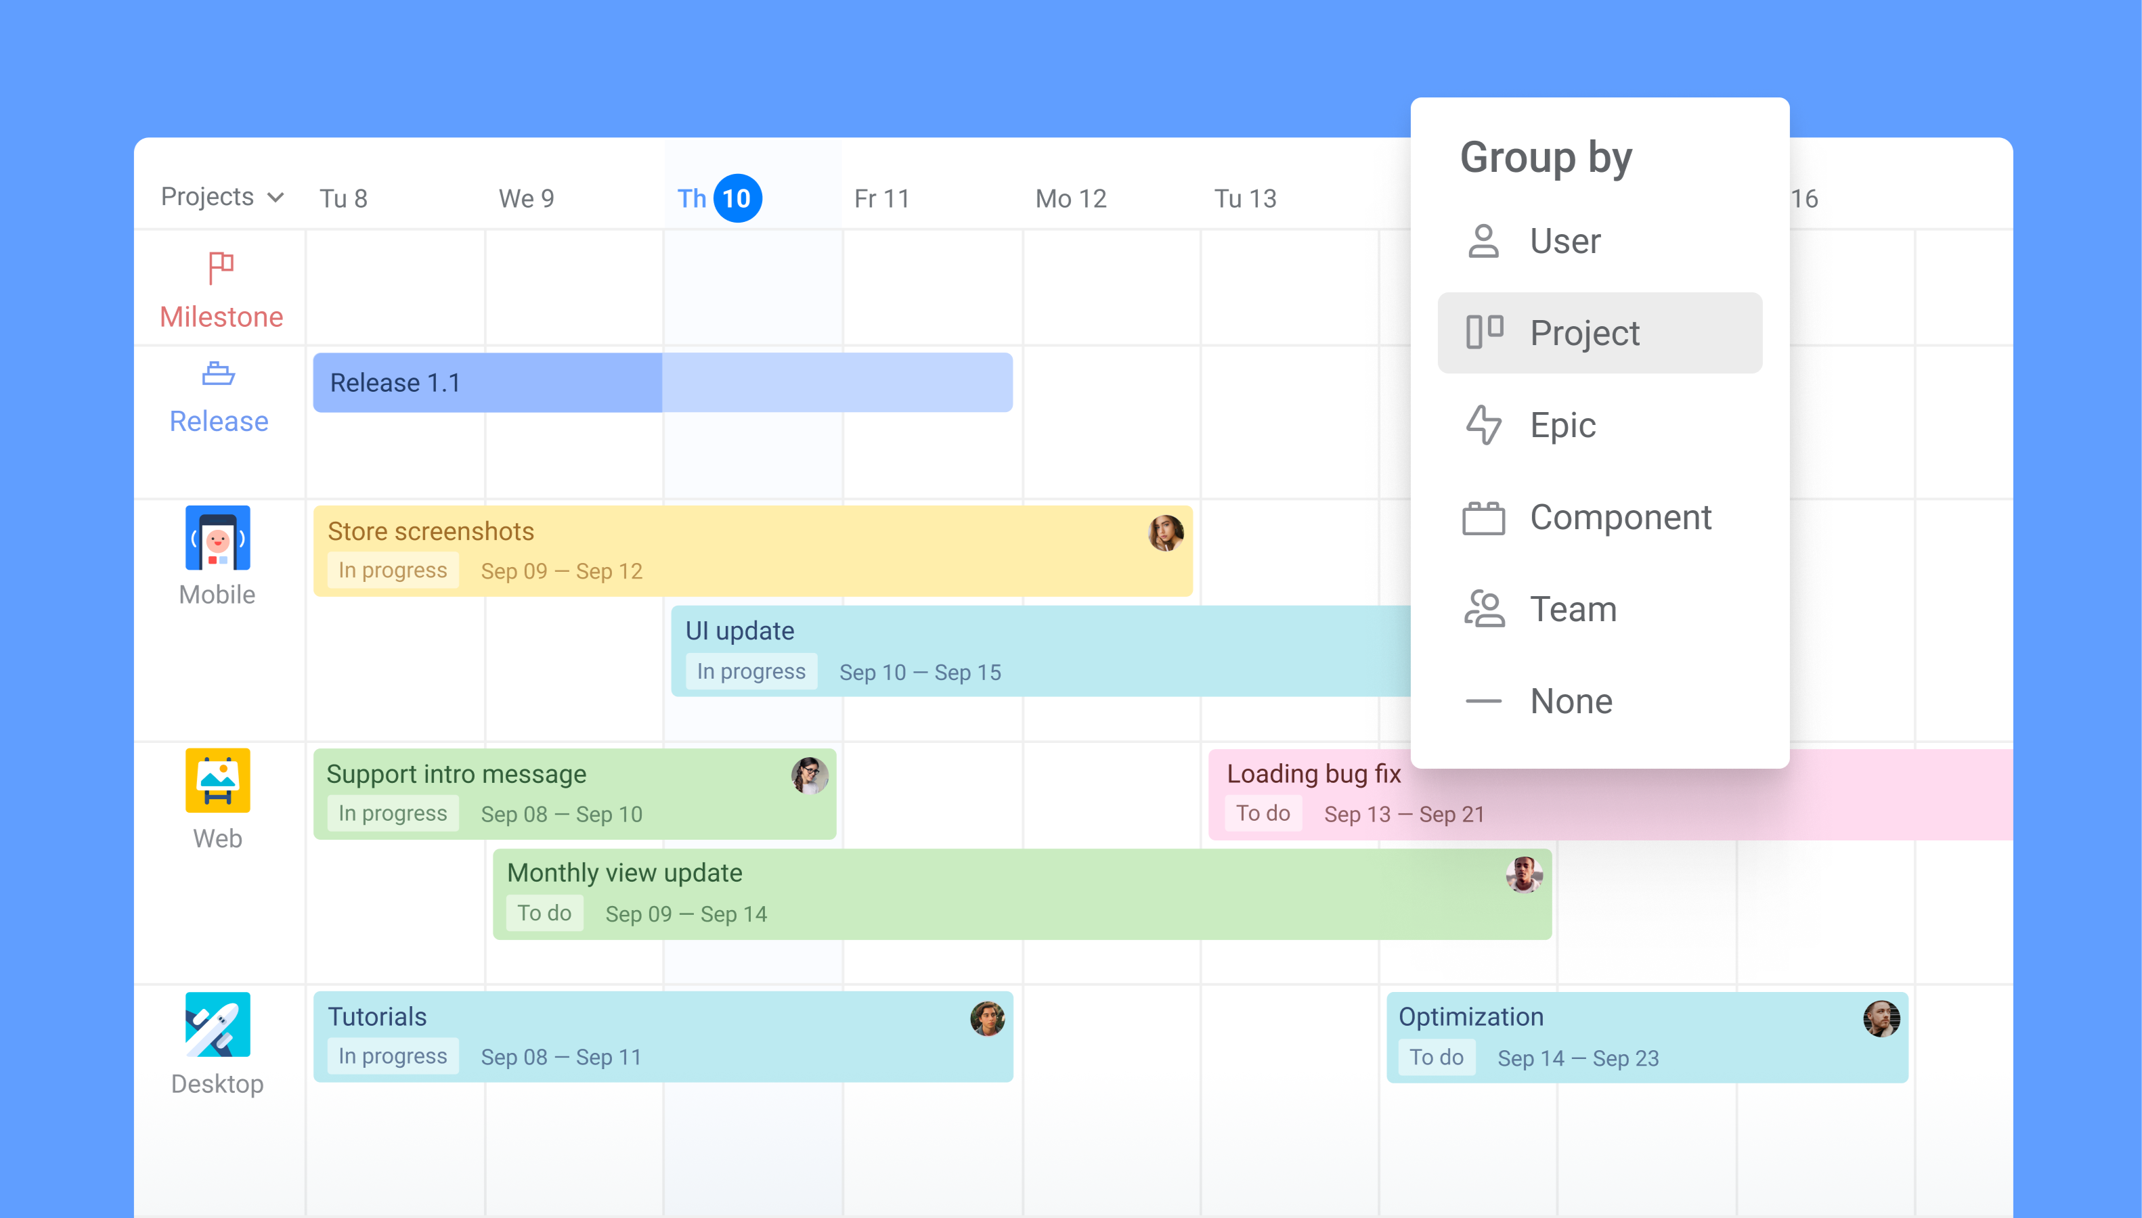Viewport: 2142px width, 1218px height.
Task: Click the Desktop project airplane icon
Action: click(217, 1024)
